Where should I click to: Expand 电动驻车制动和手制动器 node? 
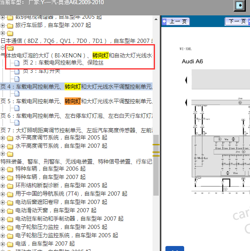tap(2, 219)
